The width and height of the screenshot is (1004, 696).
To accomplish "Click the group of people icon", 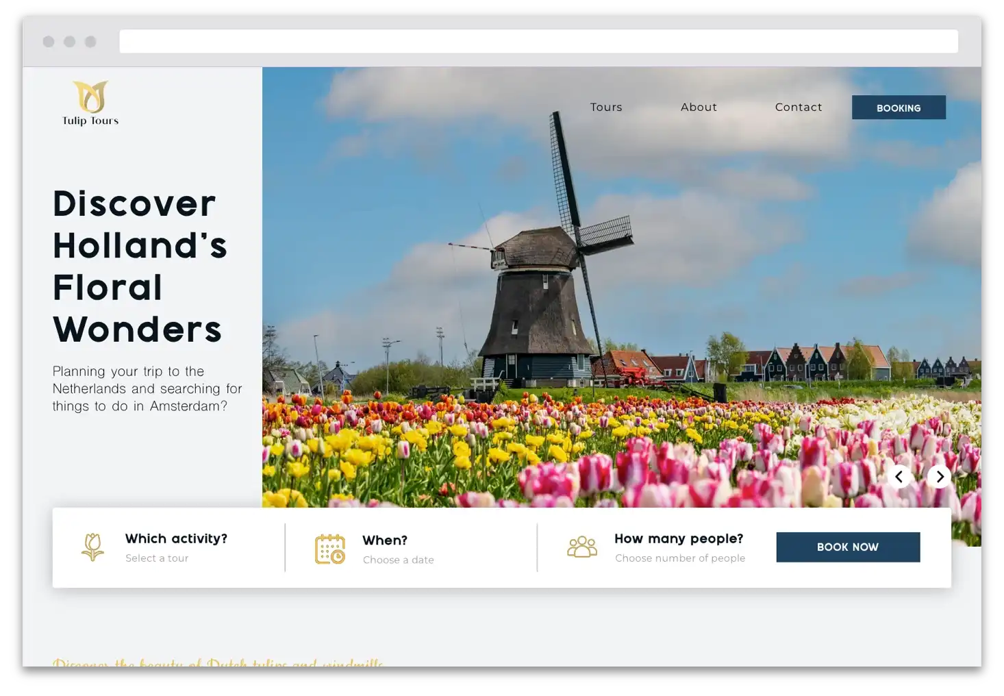I will (x=582, y=547).
